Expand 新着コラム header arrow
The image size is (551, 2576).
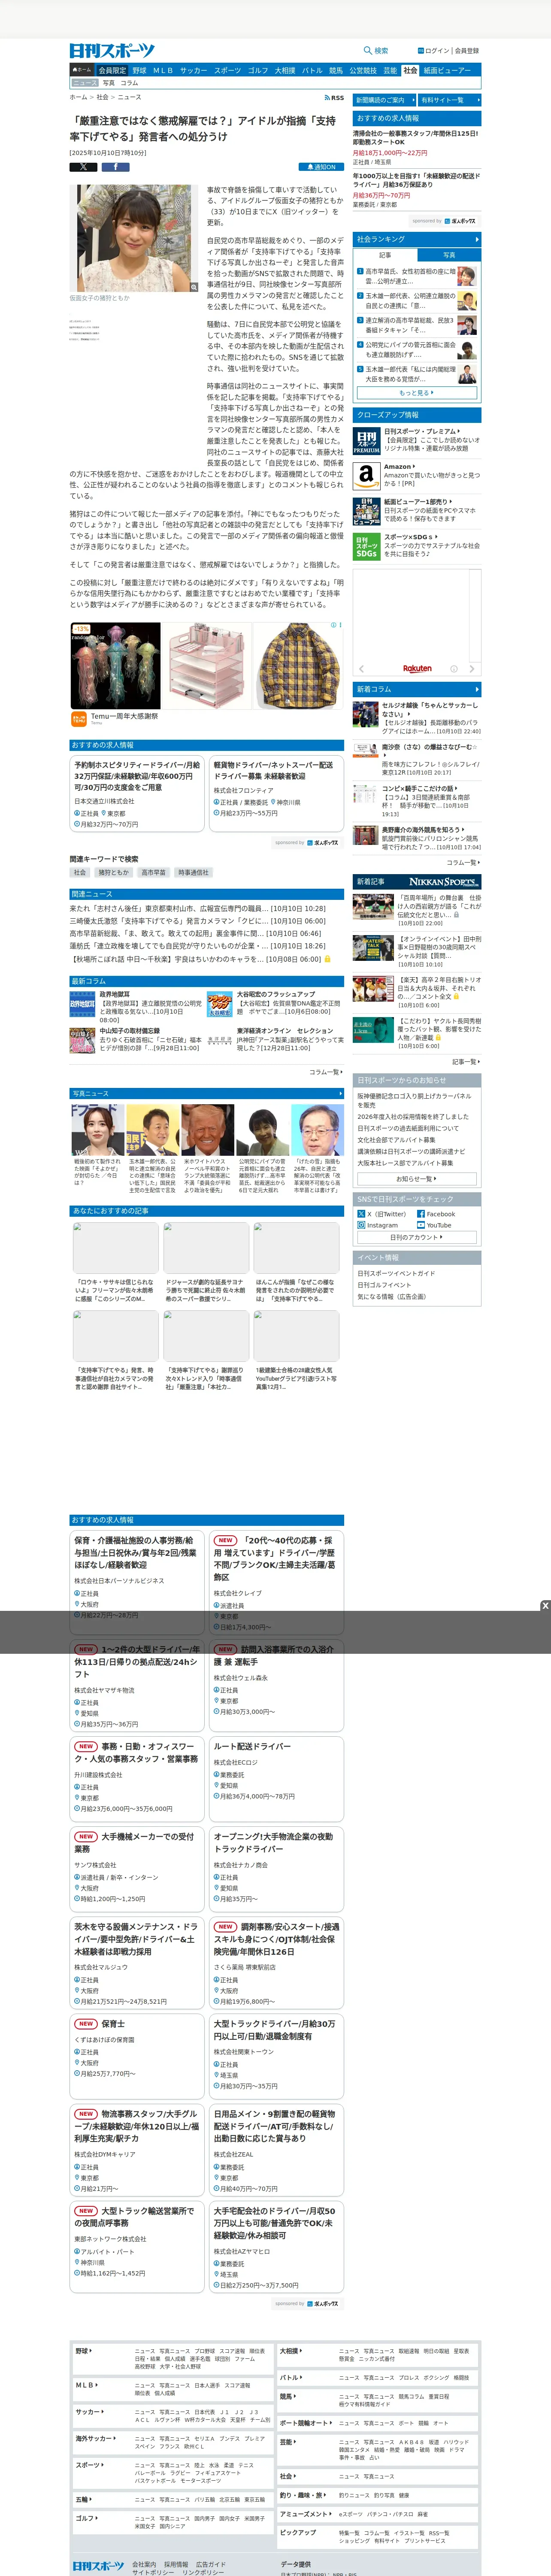coord(477,689)
